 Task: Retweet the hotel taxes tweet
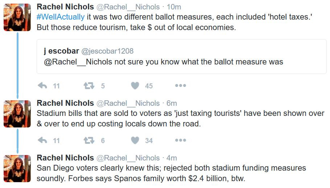click(89, 85)
